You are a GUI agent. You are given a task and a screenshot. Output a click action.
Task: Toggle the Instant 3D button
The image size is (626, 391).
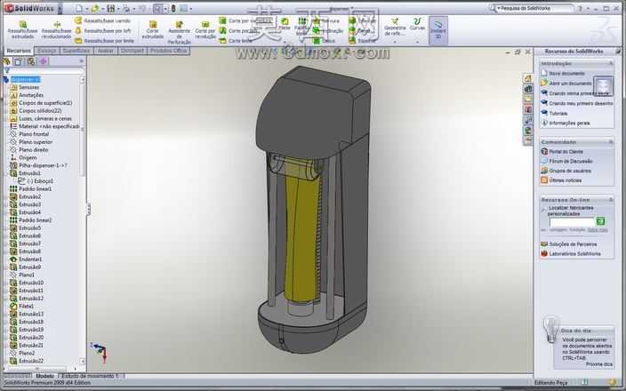click(438, 29)
